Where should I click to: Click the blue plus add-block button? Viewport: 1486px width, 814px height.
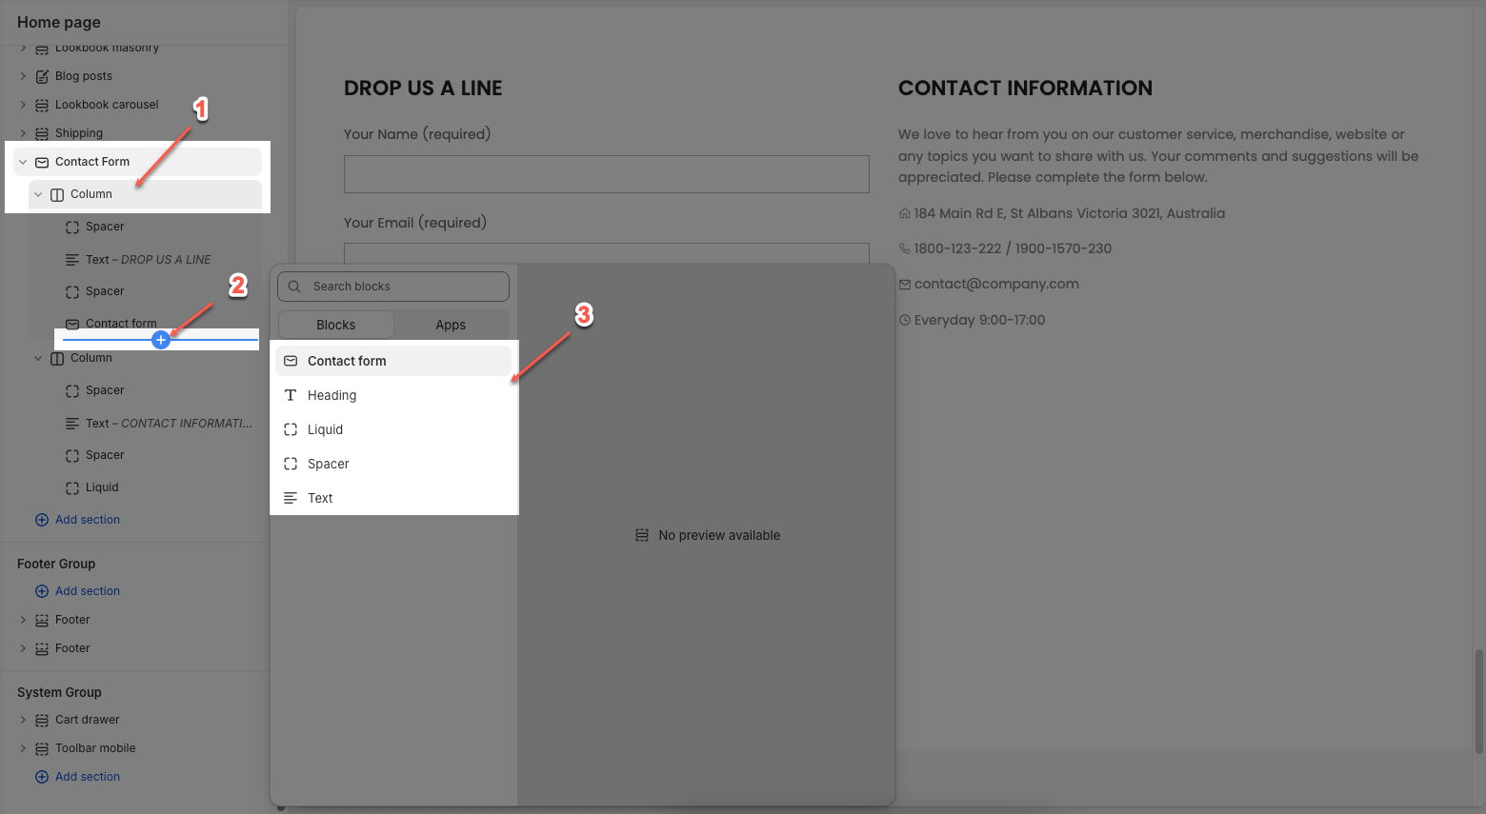pos(161,340)
